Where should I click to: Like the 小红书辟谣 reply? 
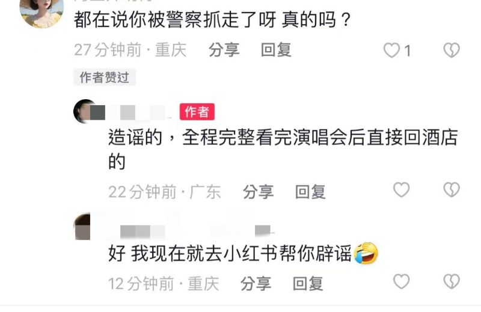(401, 281)
